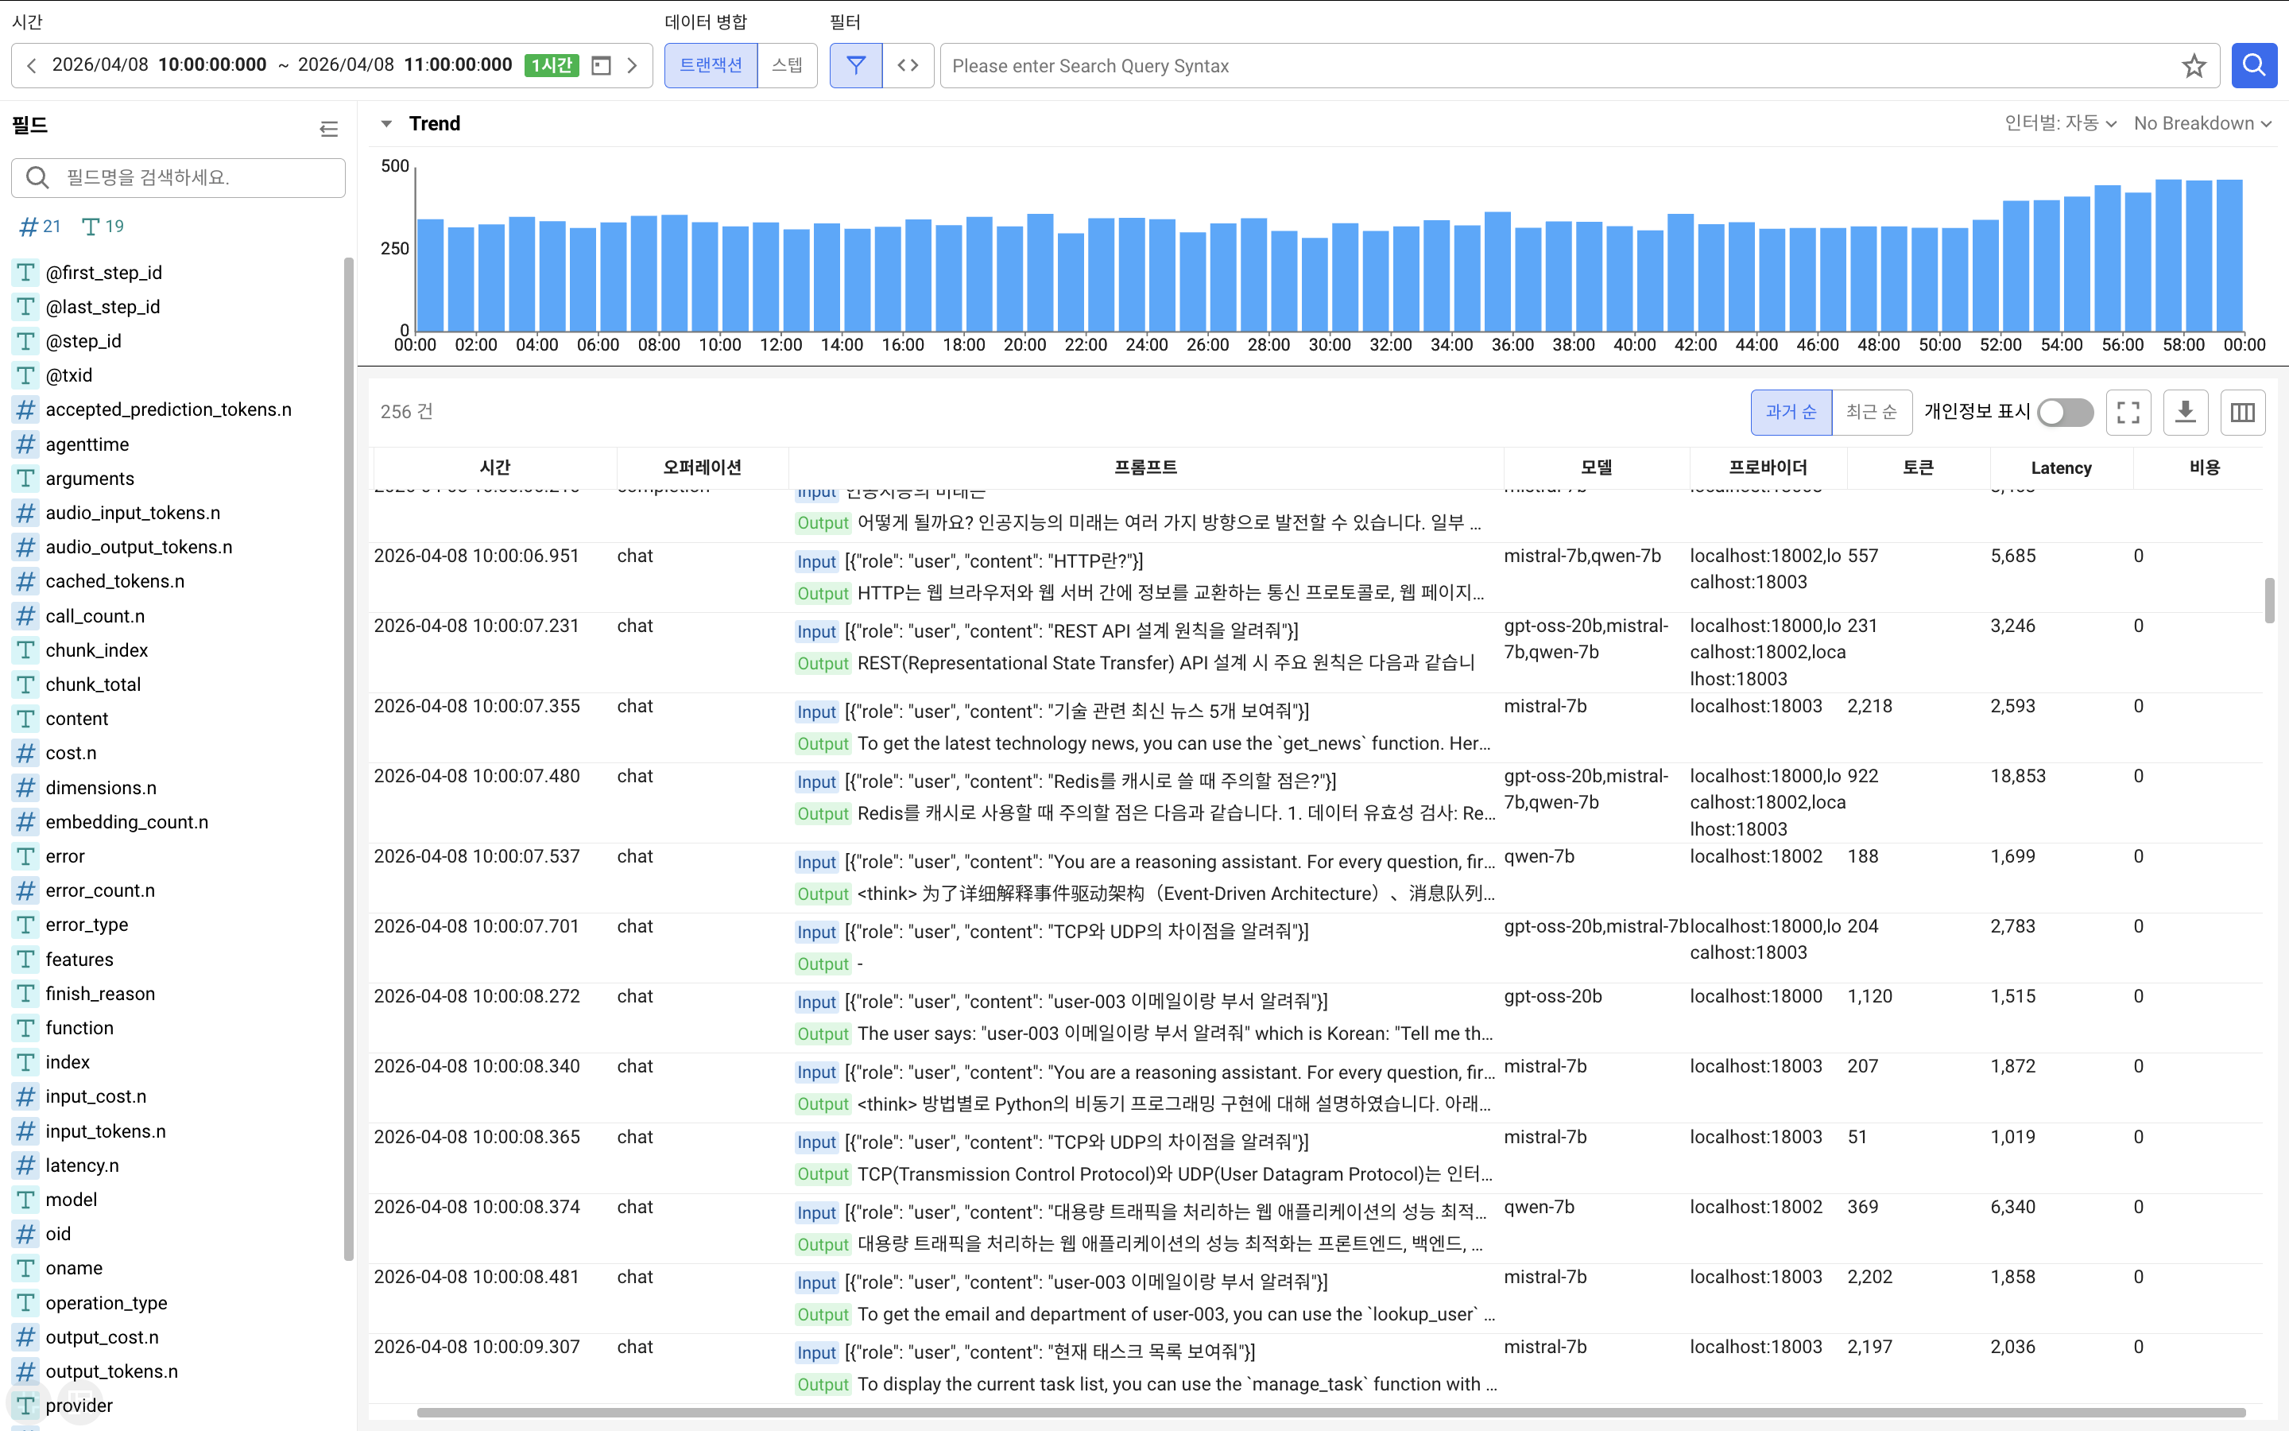Click the function text field icon
This screenshot has height=1431, width=2289.
pos(25,1028)
